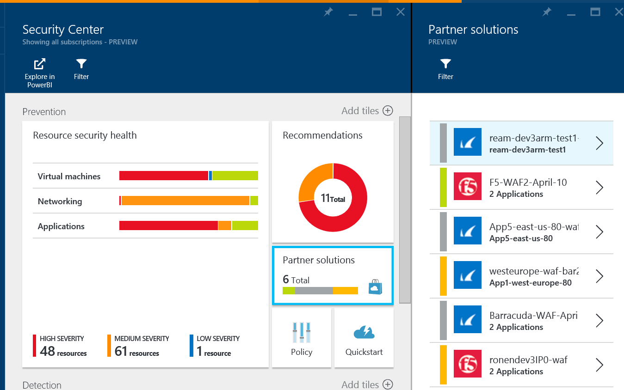
Task: Click the Applications health bar
Action: click(x=189, y=225)
